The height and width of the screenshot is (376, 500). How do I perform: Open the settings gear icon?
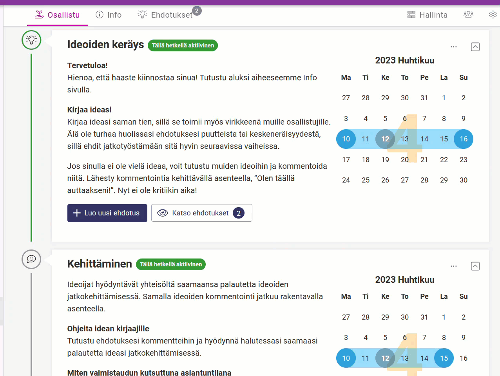(493, 14)
